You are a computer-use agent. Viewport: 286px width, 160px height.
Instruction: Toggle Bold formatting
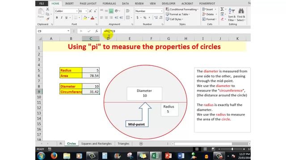pyautogui.click(x=57, y=18)
